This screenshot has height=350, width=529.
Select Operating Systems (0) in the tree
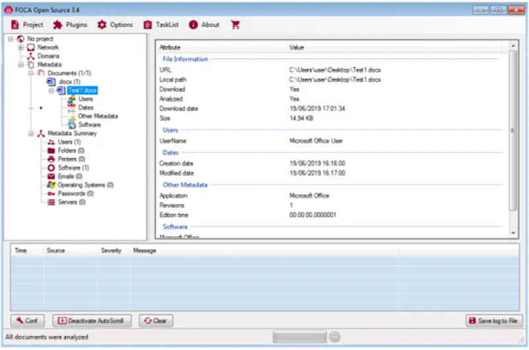click(85, 185)
